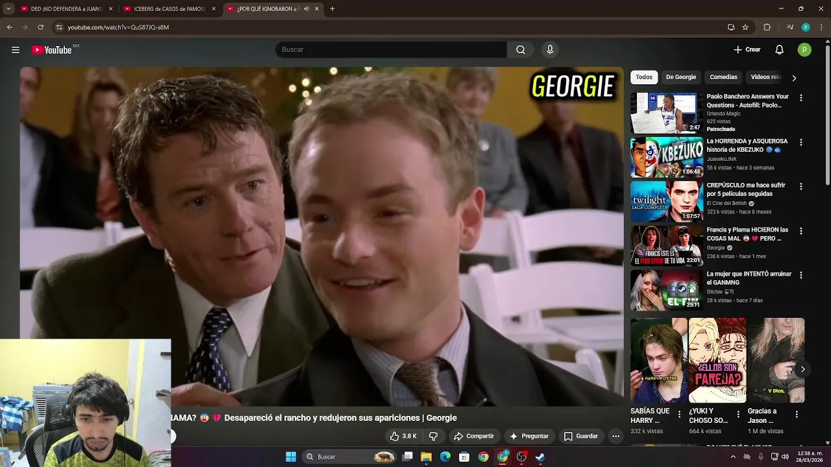The height and width of the screenshot is (467, 831).
Task: Click the Compartir button
Action: pos(474,437)
